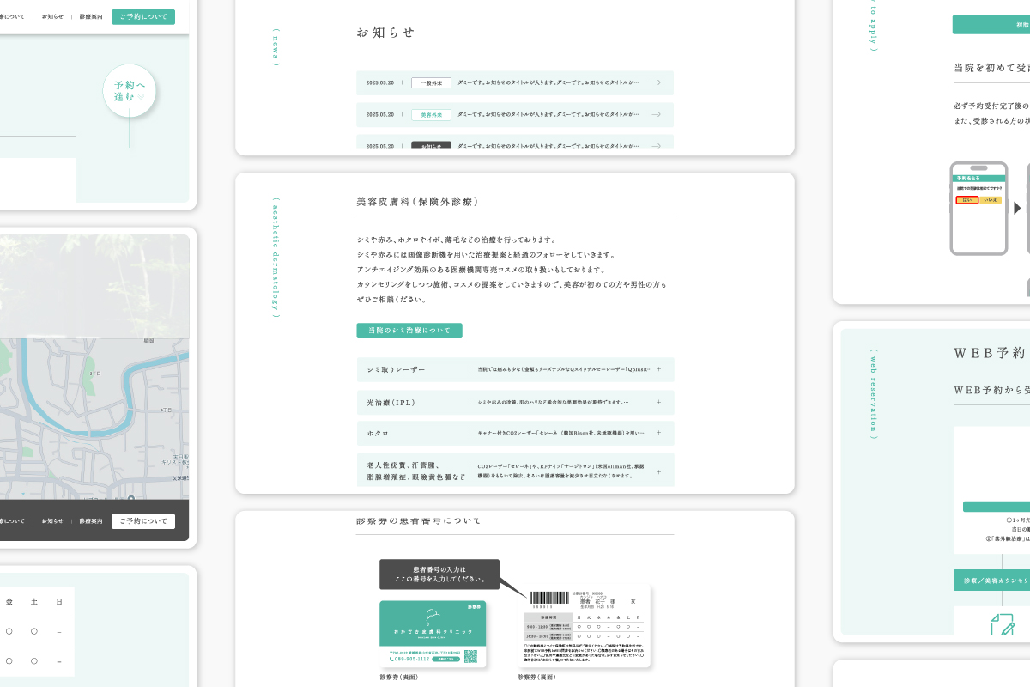Expand the 光治療(IPL) accordion row
The image size is (1030, 687).
click(658, 402)
